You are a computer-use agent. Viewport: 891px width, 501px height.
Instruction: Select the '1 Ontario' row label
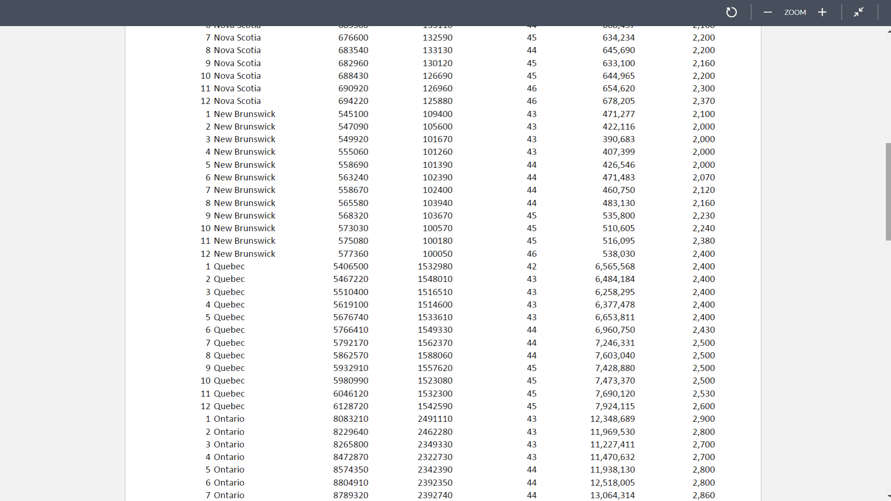click(x=225, y=419)
